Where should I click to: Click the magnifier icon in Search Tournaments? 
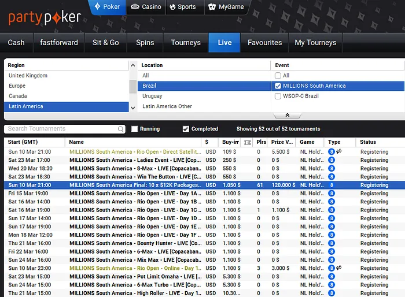point(120,129)
